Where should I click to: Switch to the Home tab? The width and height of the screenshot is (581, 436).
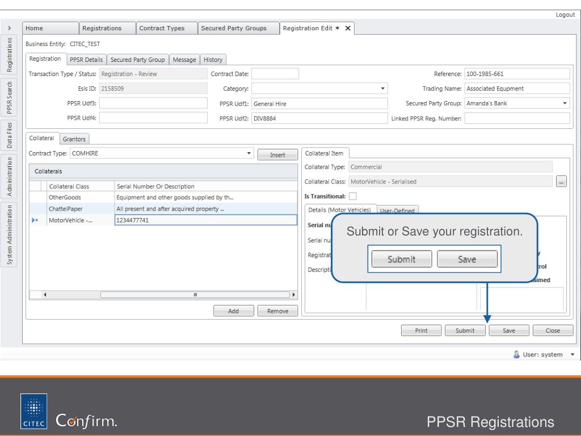50,28
